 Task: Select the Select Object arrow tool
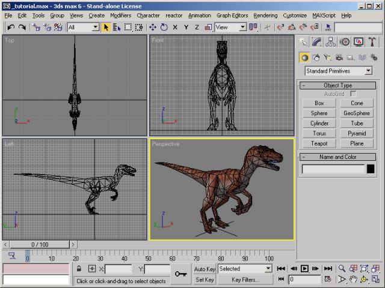coord(106,27)
